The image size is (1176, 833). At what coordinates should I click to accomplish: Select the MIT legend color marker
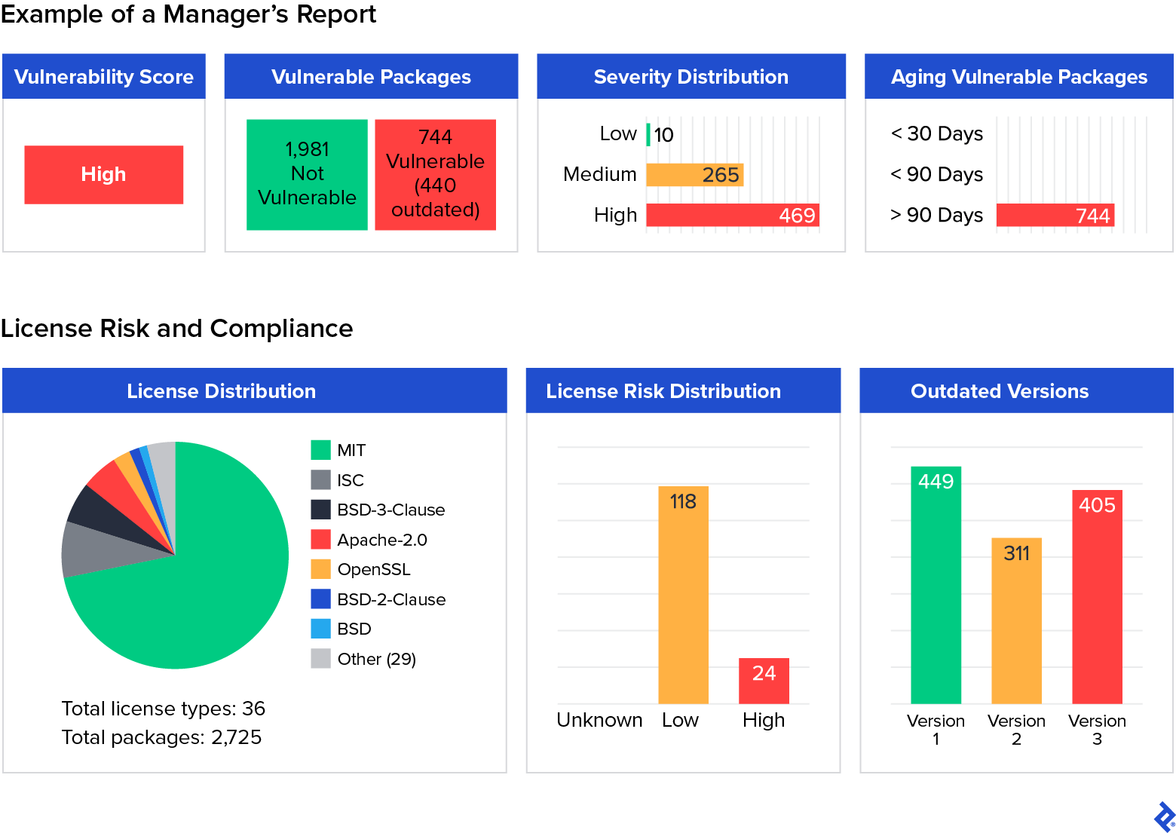point(320,449)
